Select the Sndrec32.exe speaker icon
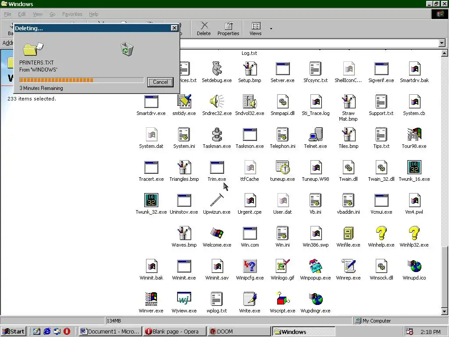Viewport: 449px width, 337px height. click(217, 101)
